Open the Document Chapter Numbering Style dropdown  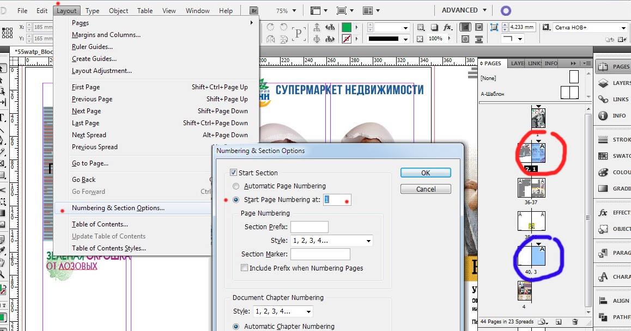click(283, 311)
